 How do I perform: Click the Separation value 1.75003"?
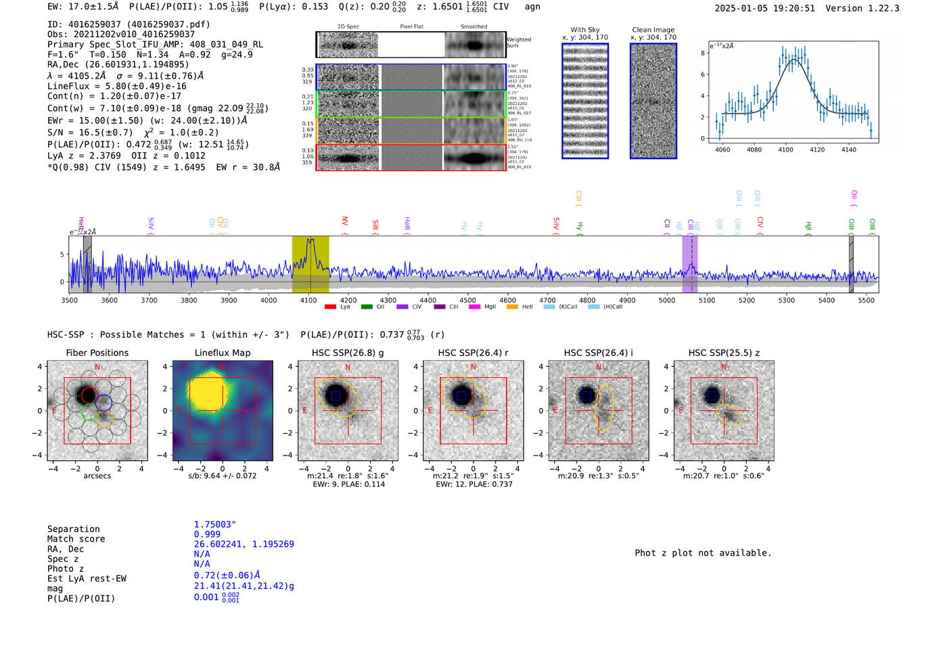pos(215,525)
